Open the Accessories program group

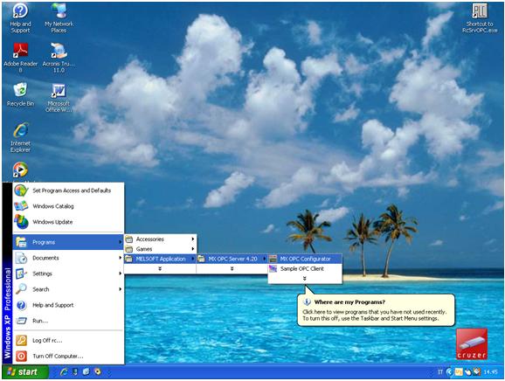click(x=160, y=239)
